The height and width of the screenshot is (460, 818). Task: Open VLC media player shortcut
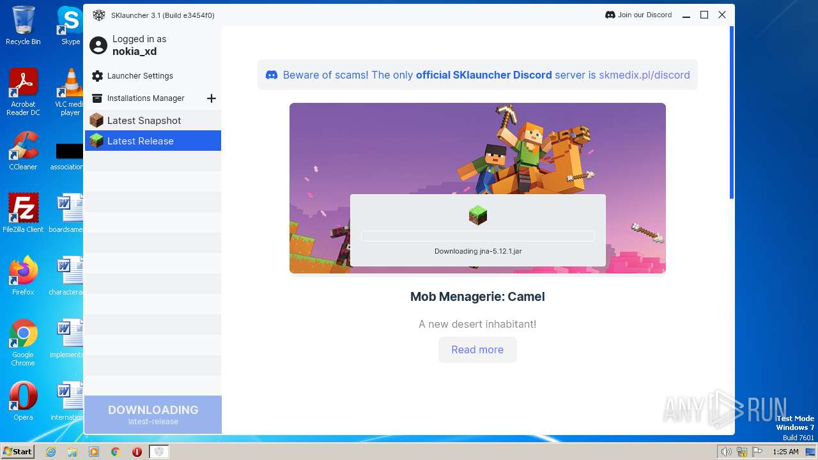pyautogui.click(x=70, y=93)
